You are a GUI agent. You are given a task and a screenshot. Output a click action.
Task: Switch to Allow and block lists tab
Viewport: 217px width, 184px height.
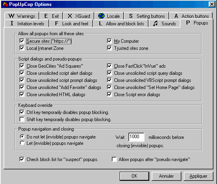121,23
